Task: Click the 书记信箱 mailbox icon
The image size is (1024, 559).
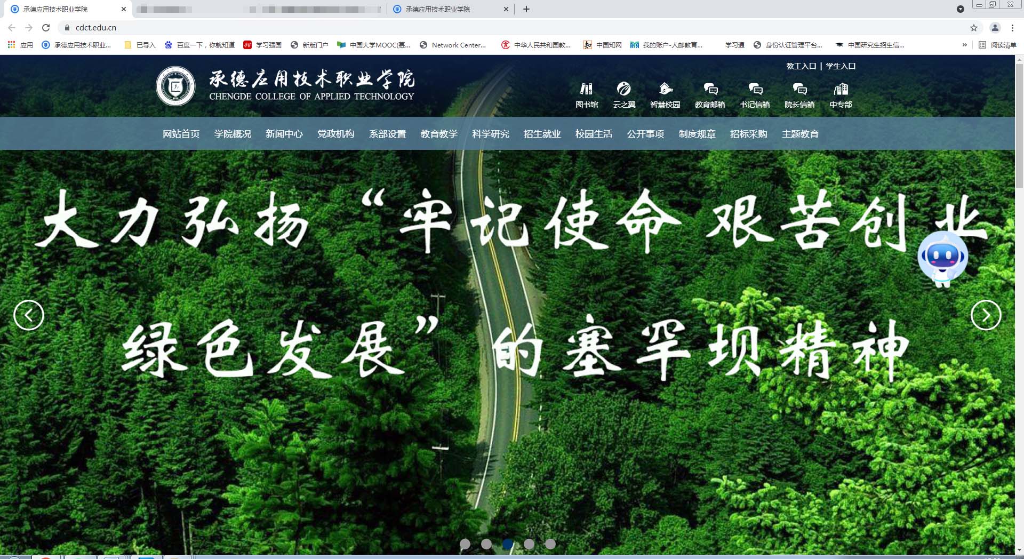Action: (755, 89)
